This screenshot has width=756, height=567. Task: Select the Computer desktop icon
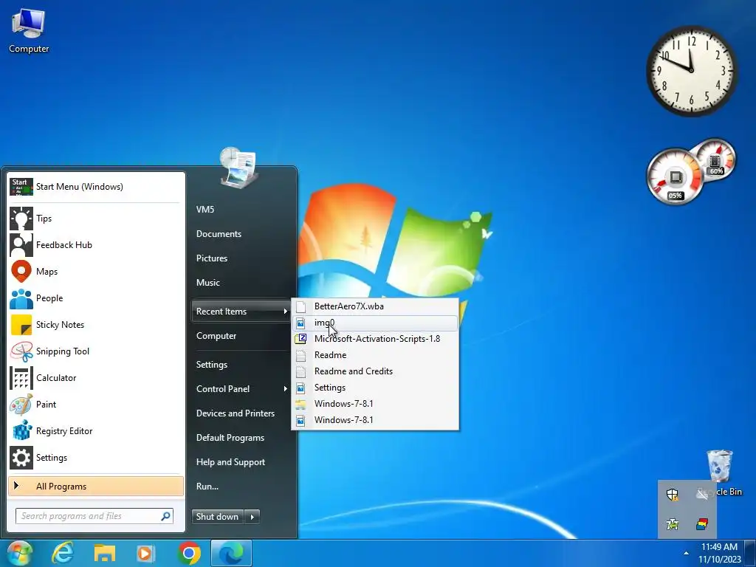pyautogui.click(x=29, y=30)
